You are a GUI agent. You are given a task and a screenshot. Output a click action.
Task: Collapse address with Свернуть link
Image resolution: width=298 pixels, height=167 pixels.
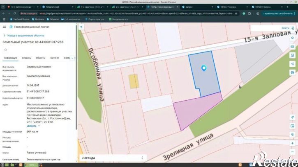(33, 126)
